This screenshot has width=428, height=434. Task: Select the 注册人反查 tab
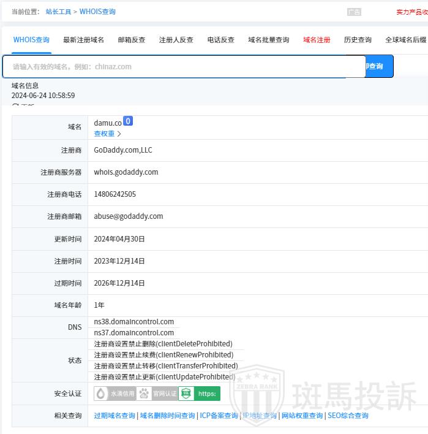[x=176, y=40]
